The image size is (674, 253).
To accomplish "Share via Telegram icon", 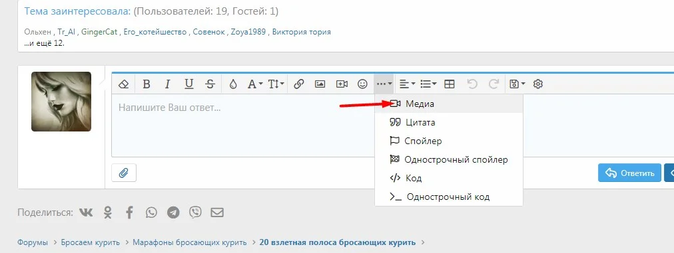I will pos(173,212).
